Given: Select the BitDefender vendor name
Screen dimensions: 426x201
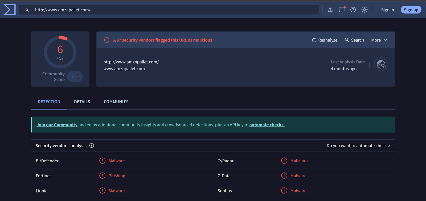Looking at the screenshot, I should tap(47, 161).
